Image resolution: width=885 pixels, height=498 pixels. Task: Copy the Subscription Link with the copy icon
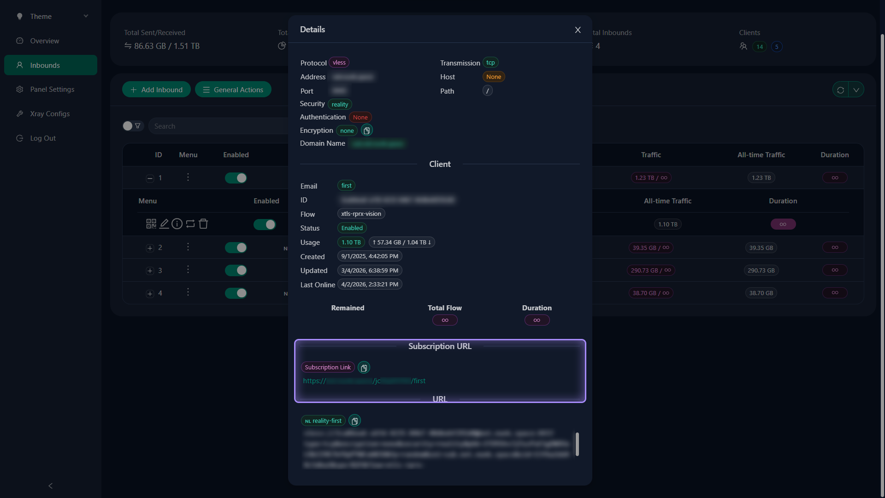[x=364, y=368]
